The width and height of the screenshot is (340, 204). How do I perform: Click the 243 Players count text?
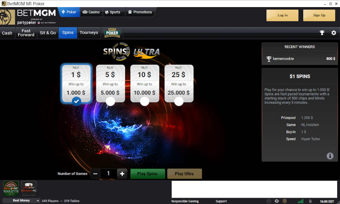(50, 201)
